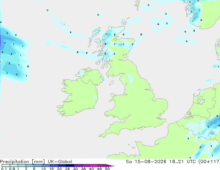Select the 5–10 mm legend swatch

(38, 165)
